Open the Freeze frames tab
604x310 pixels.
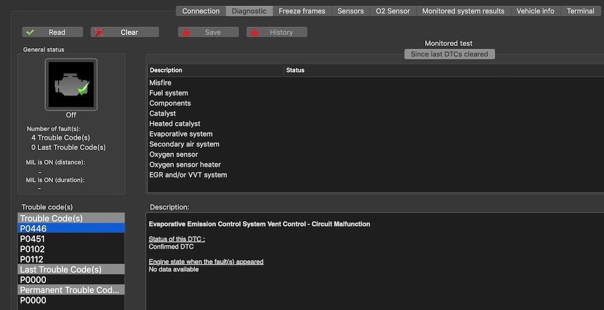(x=302, y=11)
